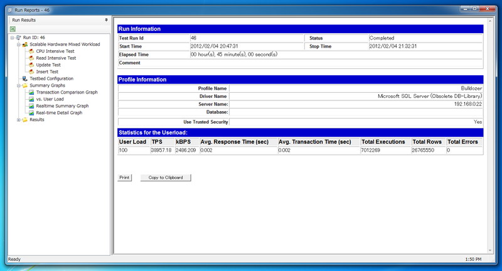Viewport: 502px width, 271px height.
Task: Click the Stop Time value 2012/02/04 21:32:31
Action: tap(393, 46)
